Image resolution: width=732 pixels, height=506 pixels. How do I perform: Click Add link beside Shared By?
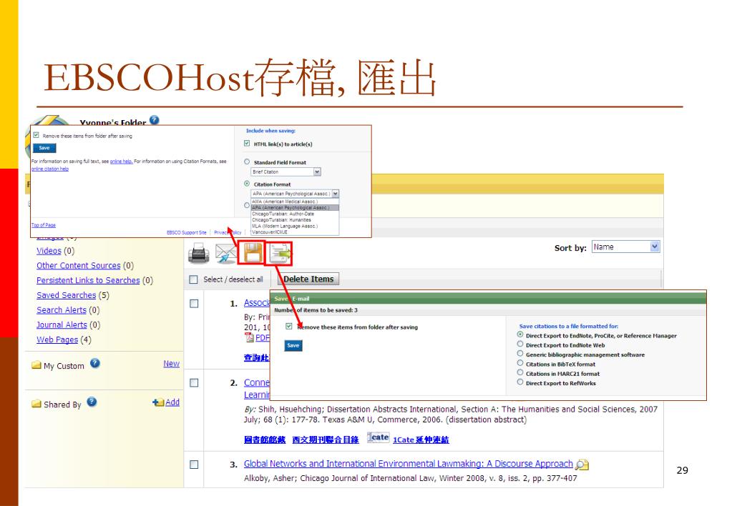(x=172, y=402)
